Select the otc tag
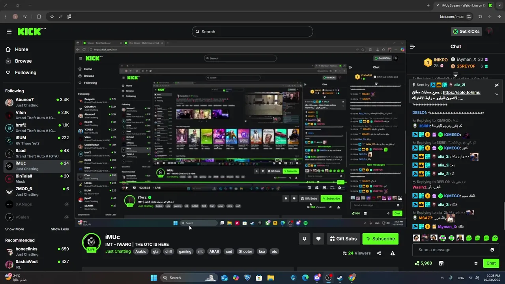 (275, 251)
